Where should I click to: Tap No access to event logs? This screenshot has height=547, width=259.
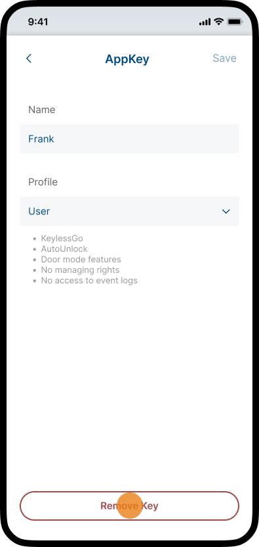tap(89, 281)
